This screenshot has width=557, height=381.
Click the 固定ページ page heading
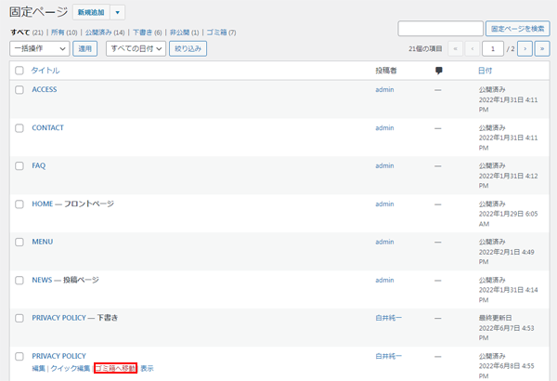[38, 12]
